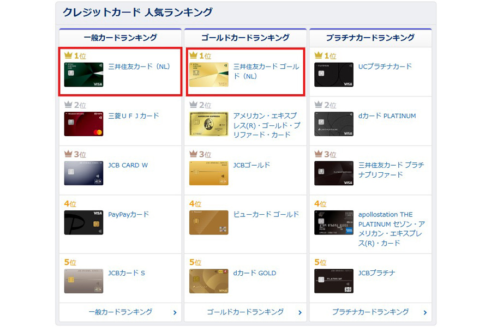The width and height of the screenshot is (491, 327).
Task: Click the クレジットカード 人気ランキング heading
Action: pos(137,12)
